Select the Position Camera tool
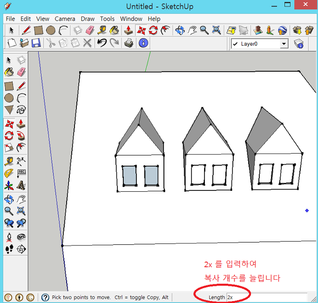The width and height of the screenshot is (318, 303). click(x=9, y=237)
